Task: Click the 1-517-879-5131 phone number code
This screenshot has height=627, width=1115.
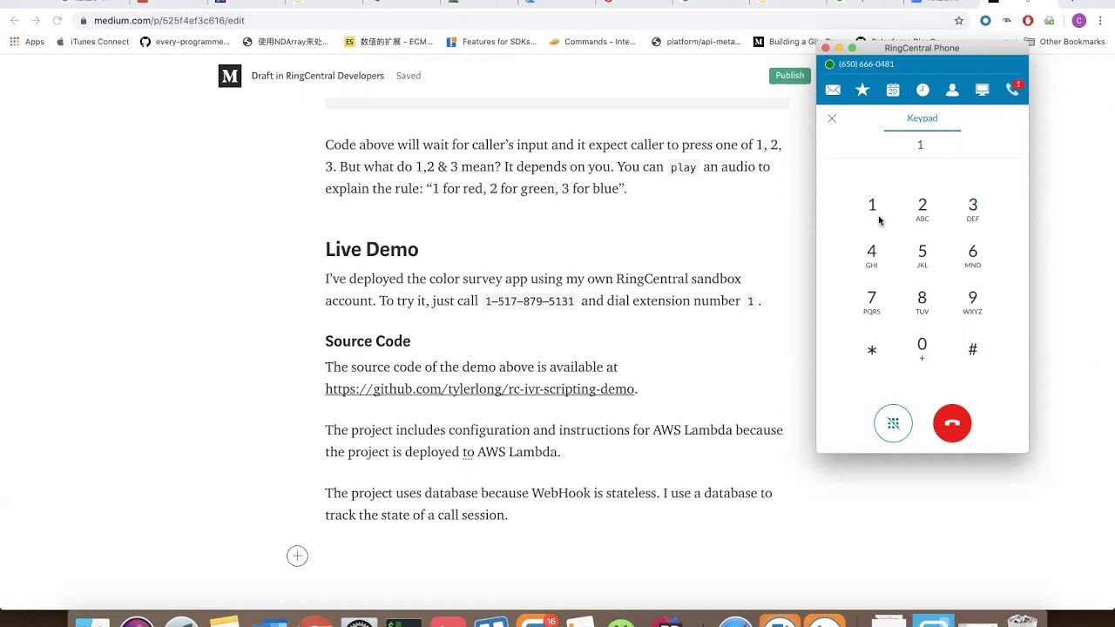Action: (530, 301)
